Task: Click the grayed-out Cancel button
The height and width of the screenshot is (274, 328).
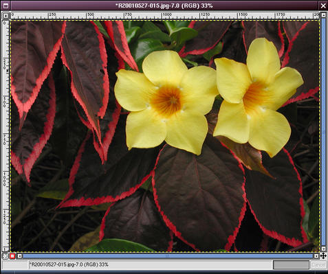Action: (318, 265)
